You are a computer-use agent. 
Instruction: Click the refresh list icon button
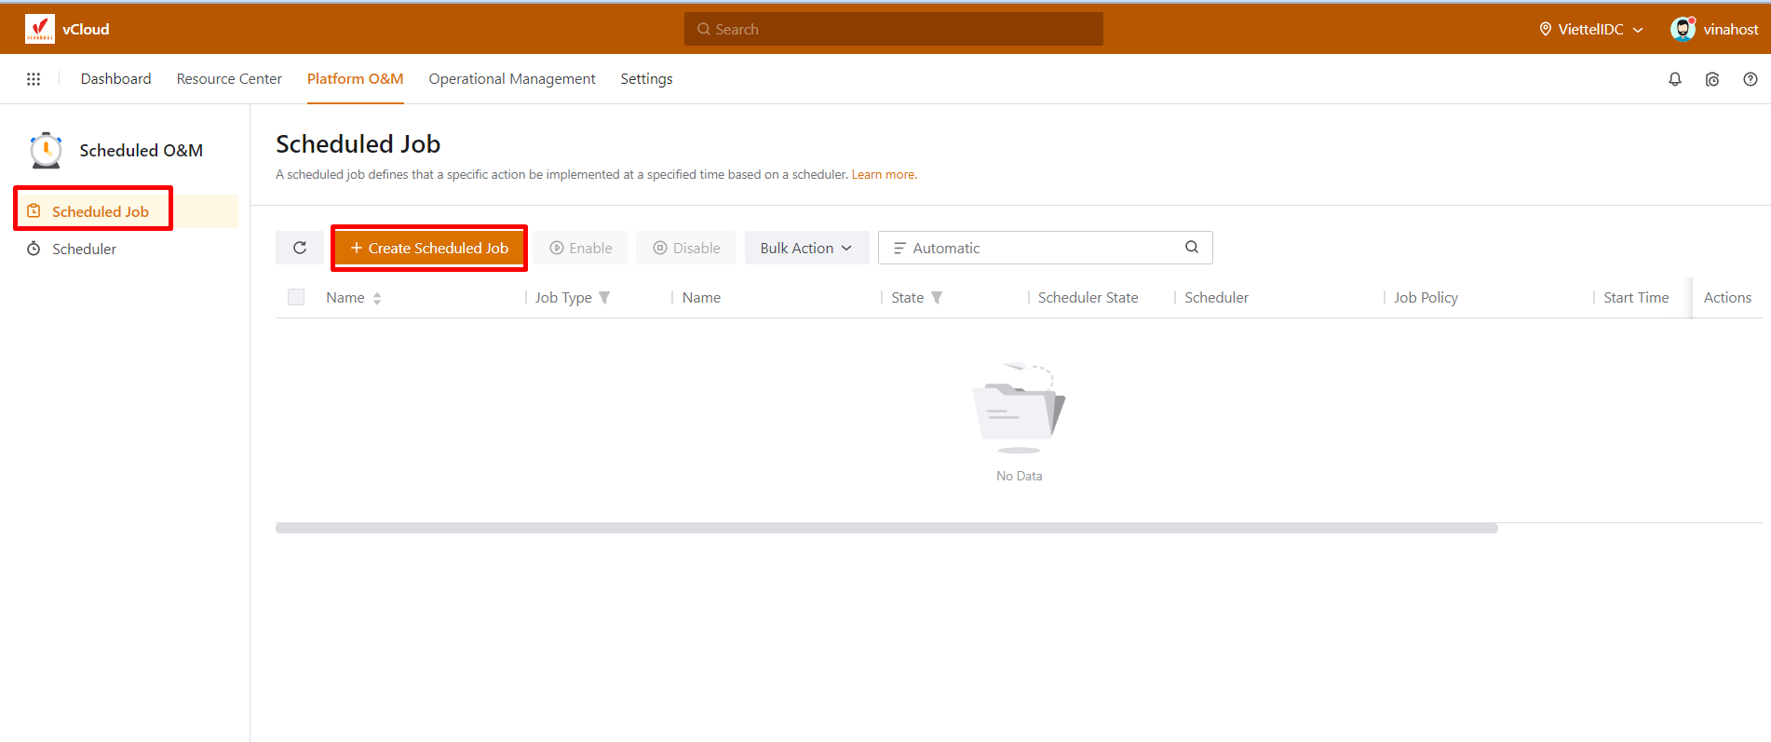[300, 248]
